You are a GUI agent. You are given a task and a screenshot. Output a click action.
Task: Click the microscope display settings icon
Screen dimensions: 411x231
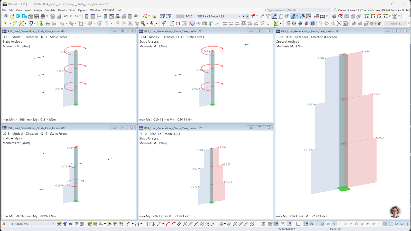point(395,16)
